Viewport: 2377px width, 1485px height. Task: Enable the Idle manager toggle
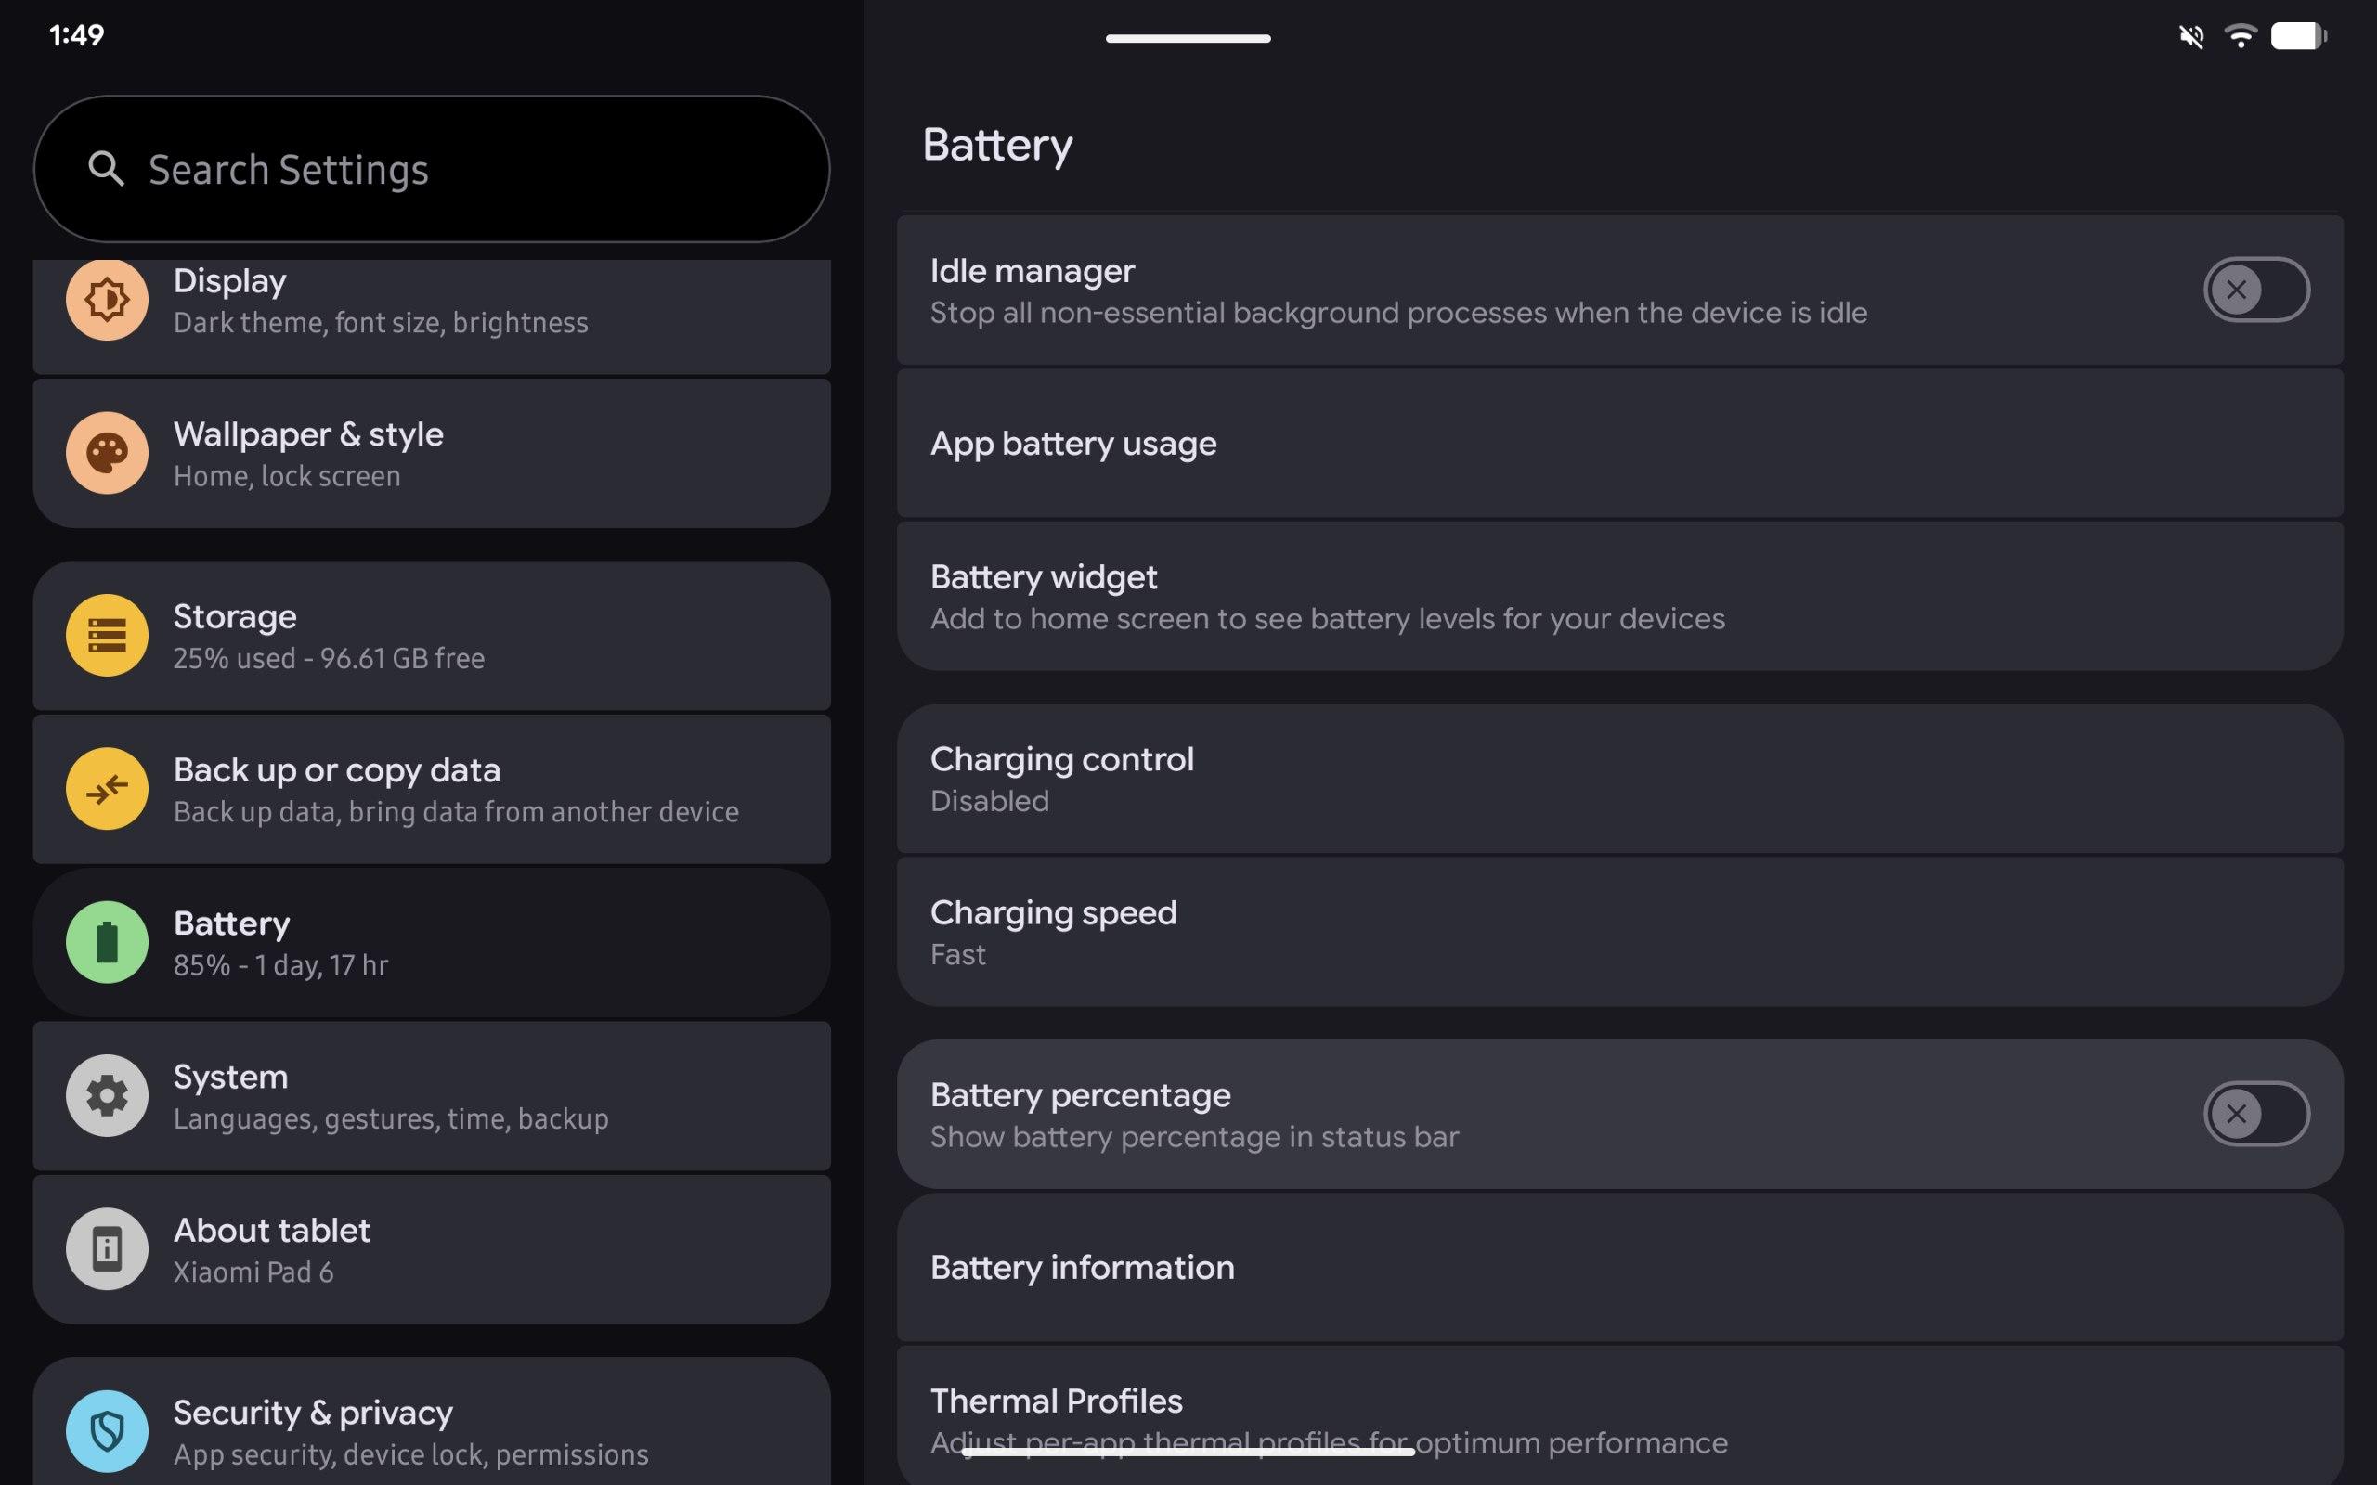click(x=2255, y=290)
